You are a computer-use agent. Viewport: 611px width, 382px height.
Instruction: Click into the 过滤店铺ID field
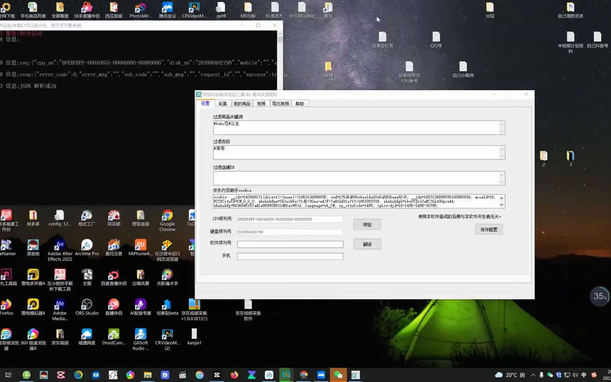coord(359,178)
